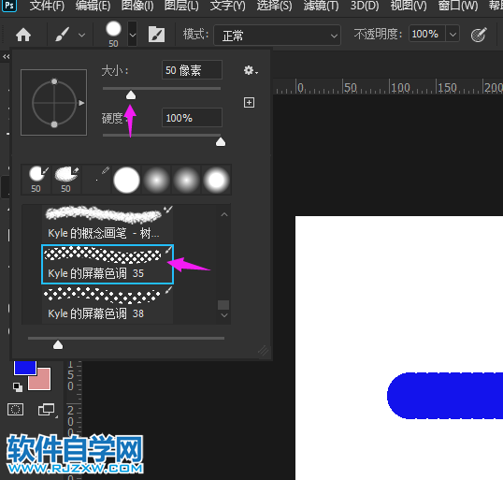The width and height of the screenshot is (503, 480).
Task: Open the 选择(S) menu
Action: [x=274, y=6]
